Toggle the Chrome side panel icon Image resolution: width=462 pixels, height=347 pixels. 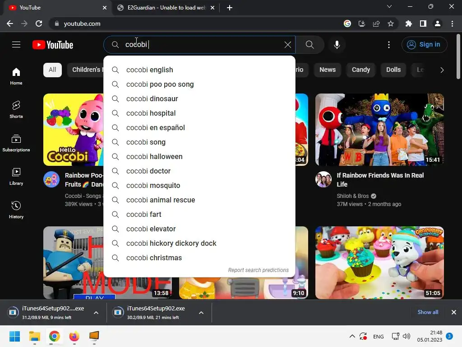pos(423,23)
